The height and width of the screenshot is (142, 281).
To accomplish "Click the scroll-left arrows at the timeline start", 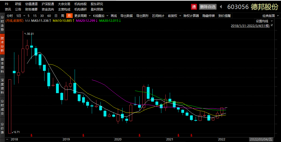I will point(7,139).
